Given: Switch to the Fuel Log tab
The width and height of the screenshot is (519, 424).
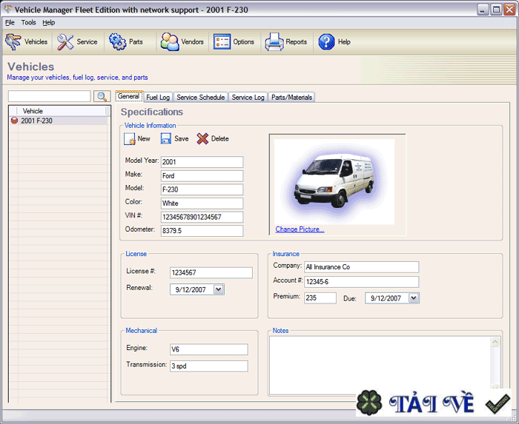Looking at the screenshot, I should pyautogui.click(x=158, y=97).
